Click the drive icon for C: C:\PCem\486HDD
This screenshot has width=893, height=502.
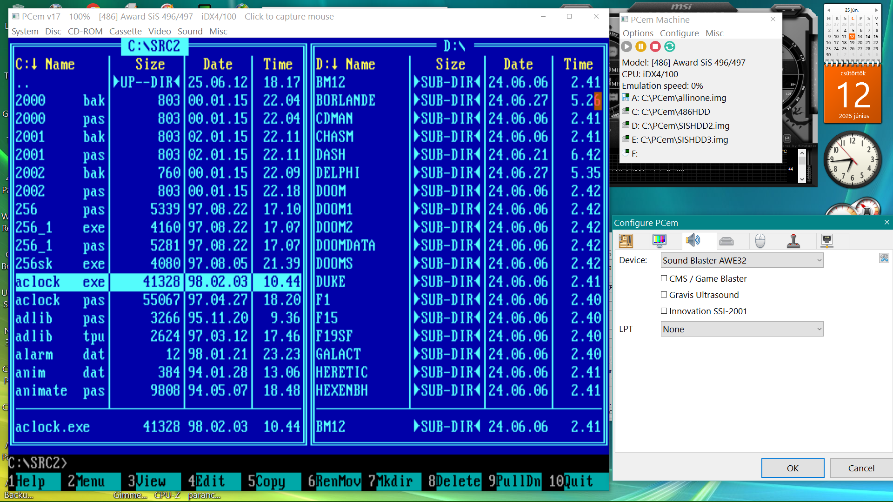coord(626,112)
